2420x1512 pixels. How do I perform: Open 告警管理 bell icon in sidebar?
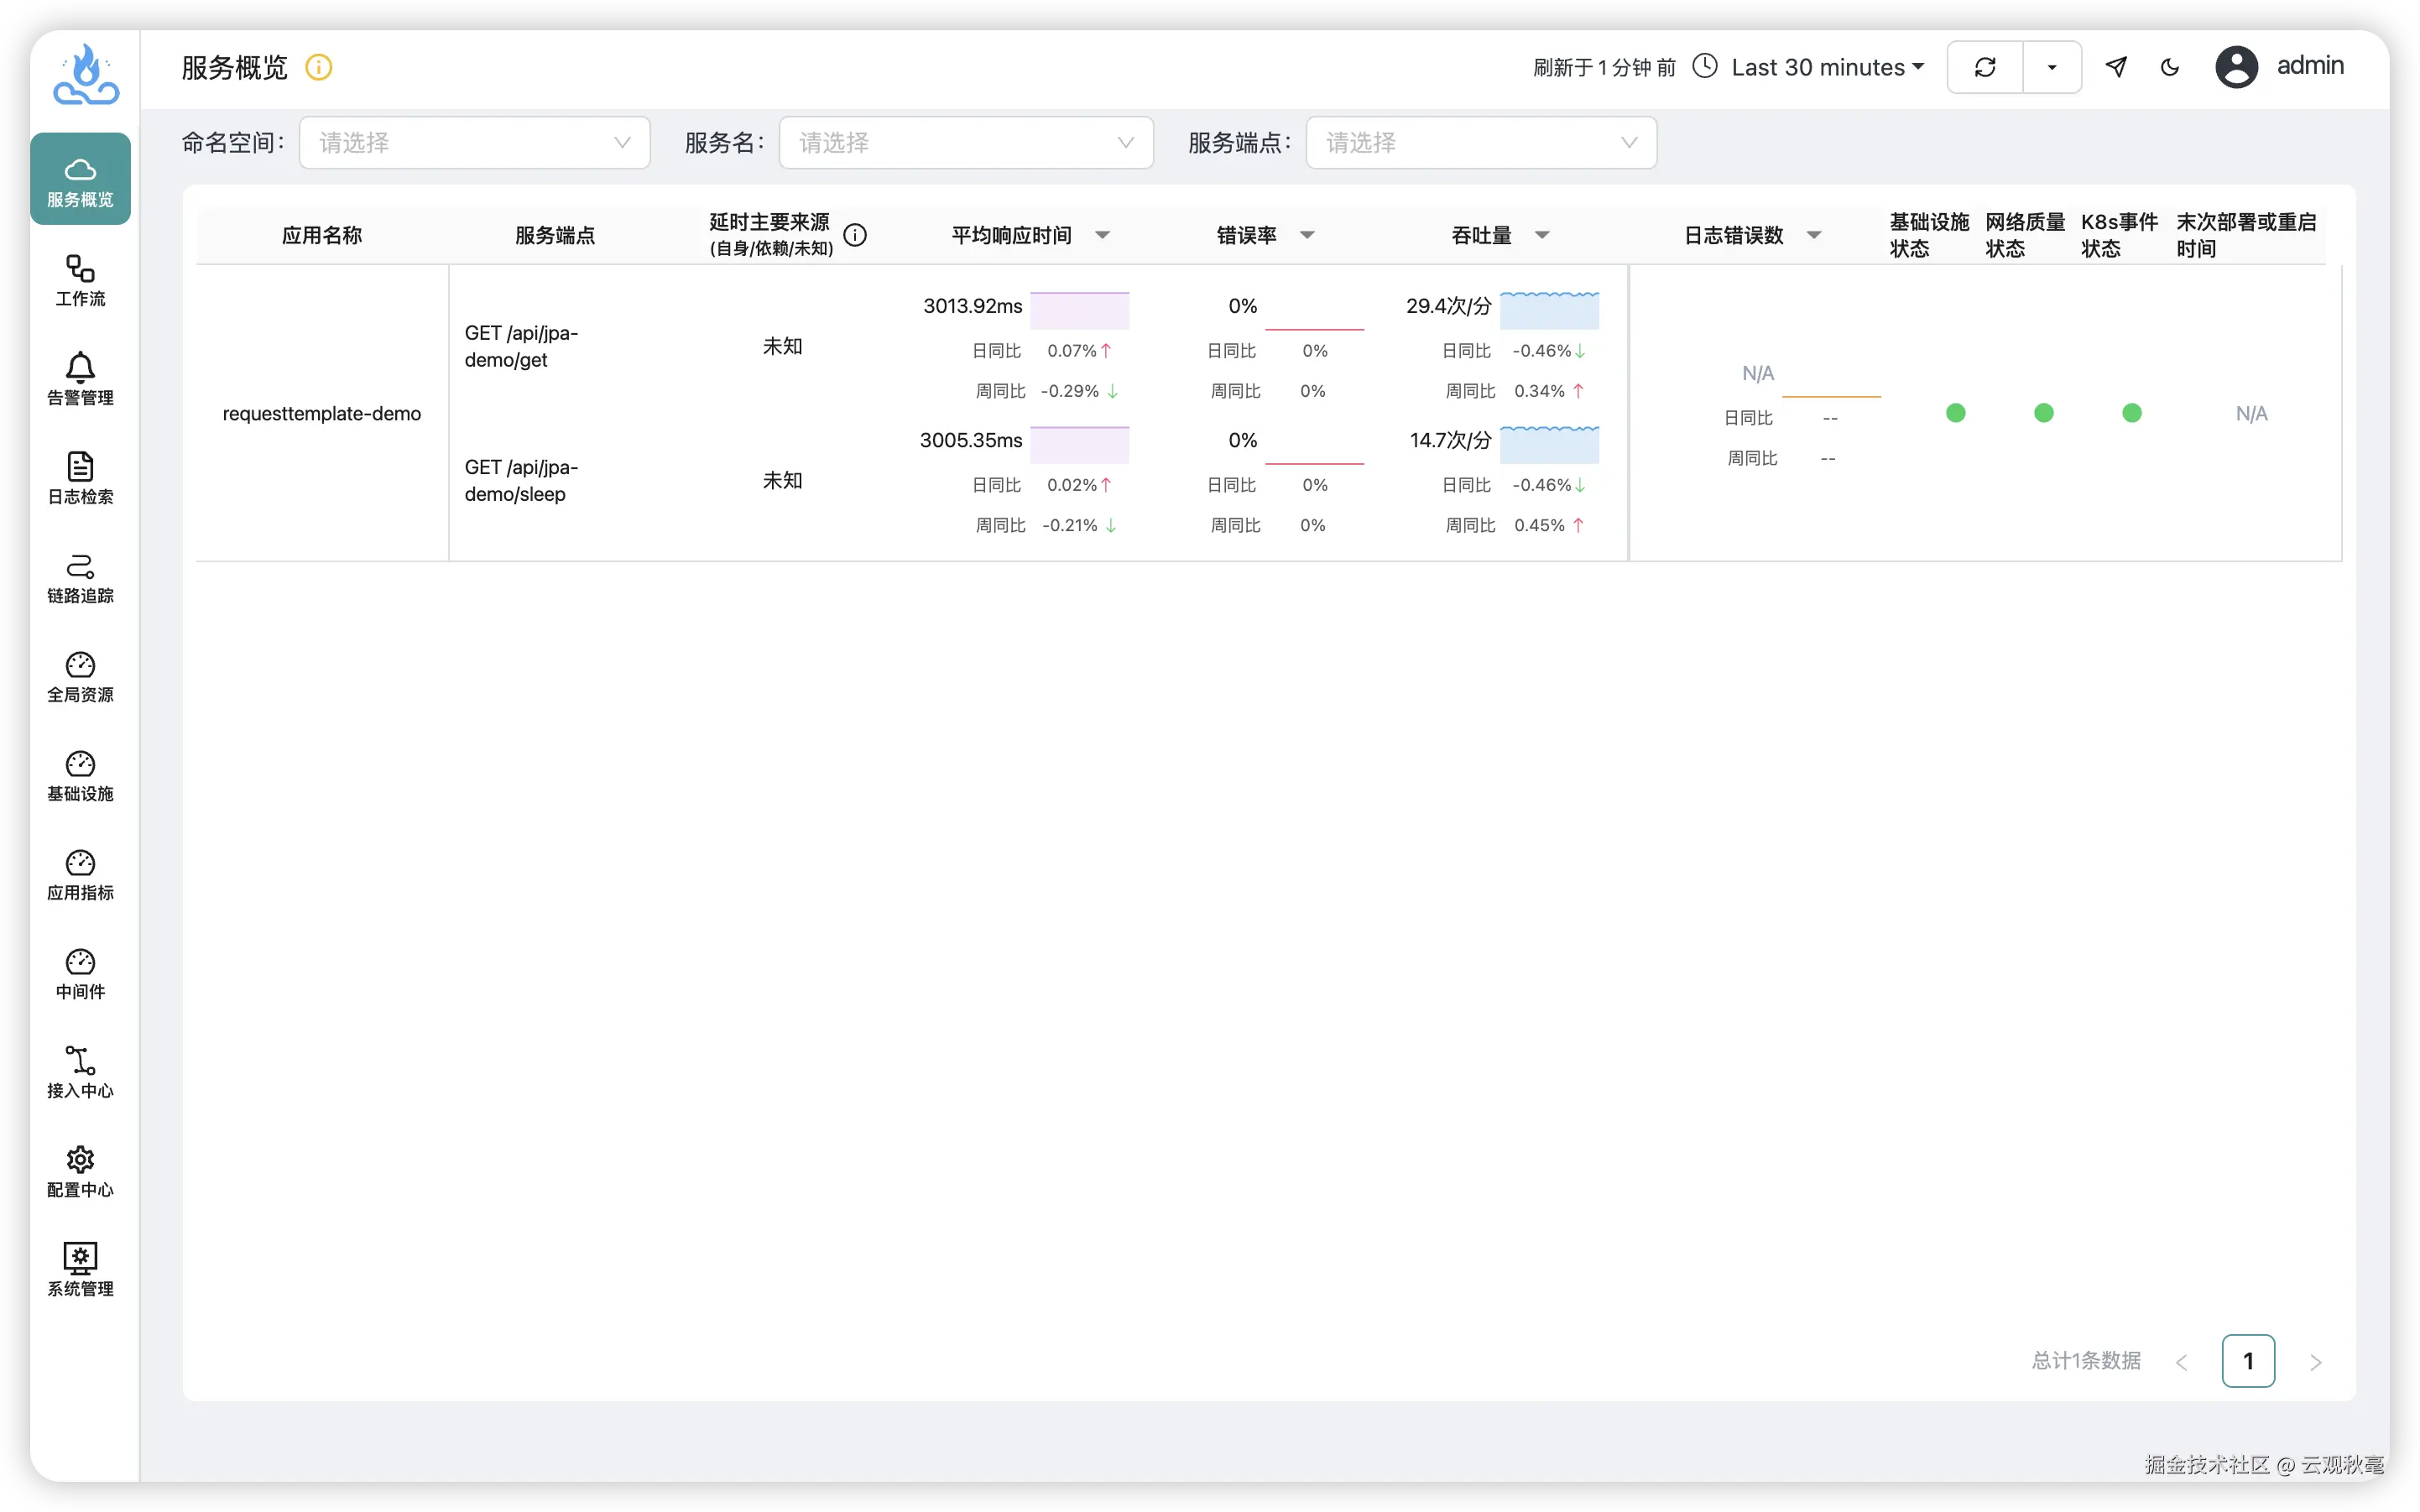coord(80,378)
